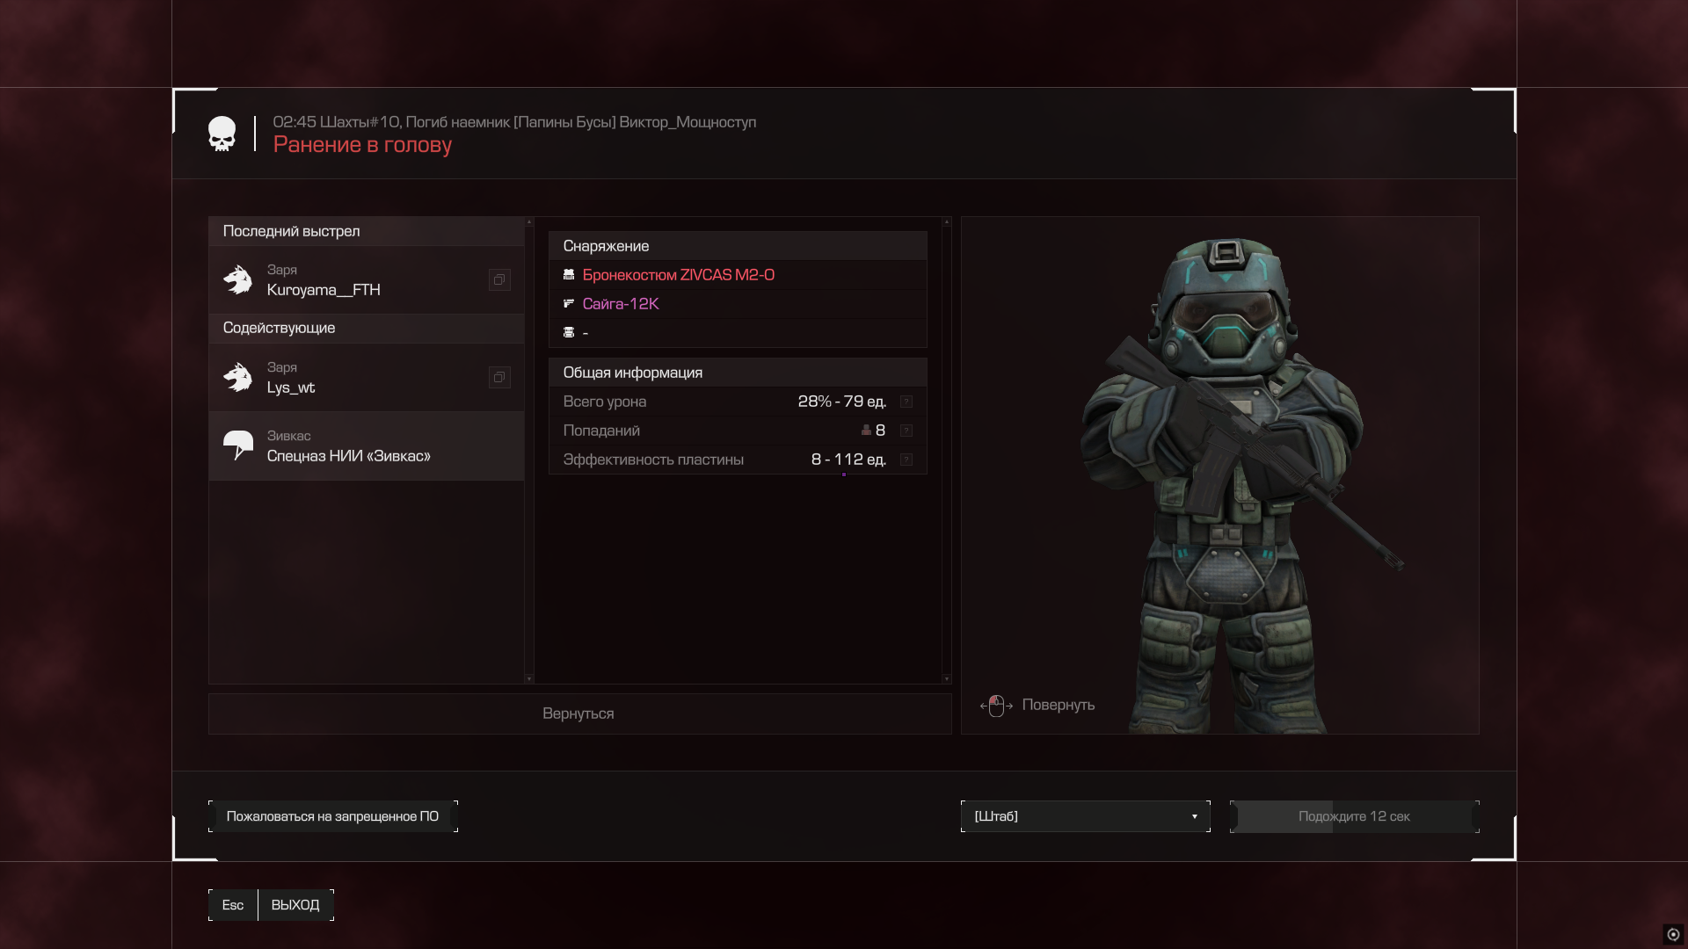Select the Lys_wt contributor entry
1688x949 pixels.
(352, 378)
